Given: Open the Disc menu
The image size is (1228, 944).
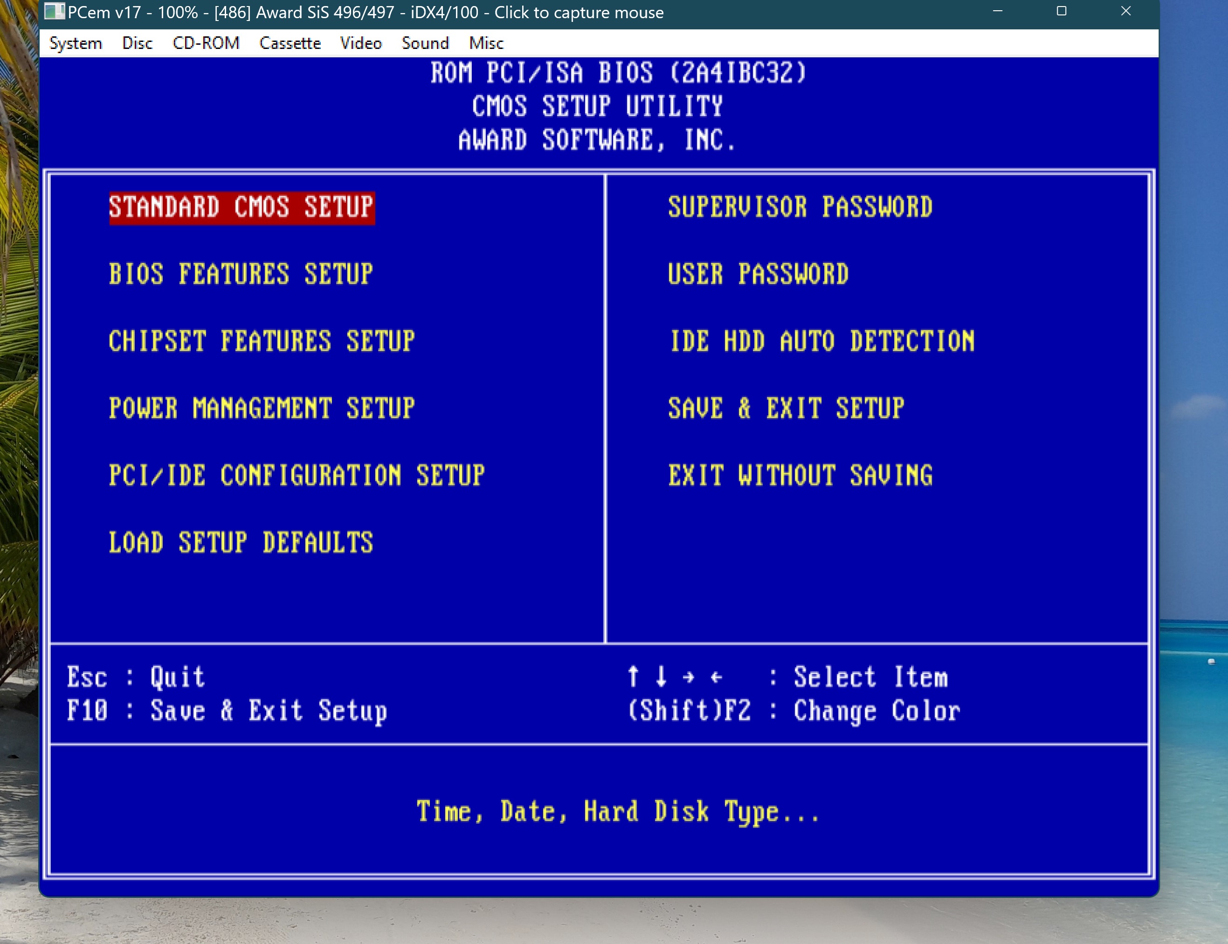Looking at the screenshot, I should 137,43.
